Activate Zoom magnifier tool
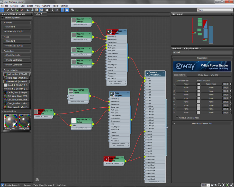Viewport: 234px width, 187px height. (216, 185)
